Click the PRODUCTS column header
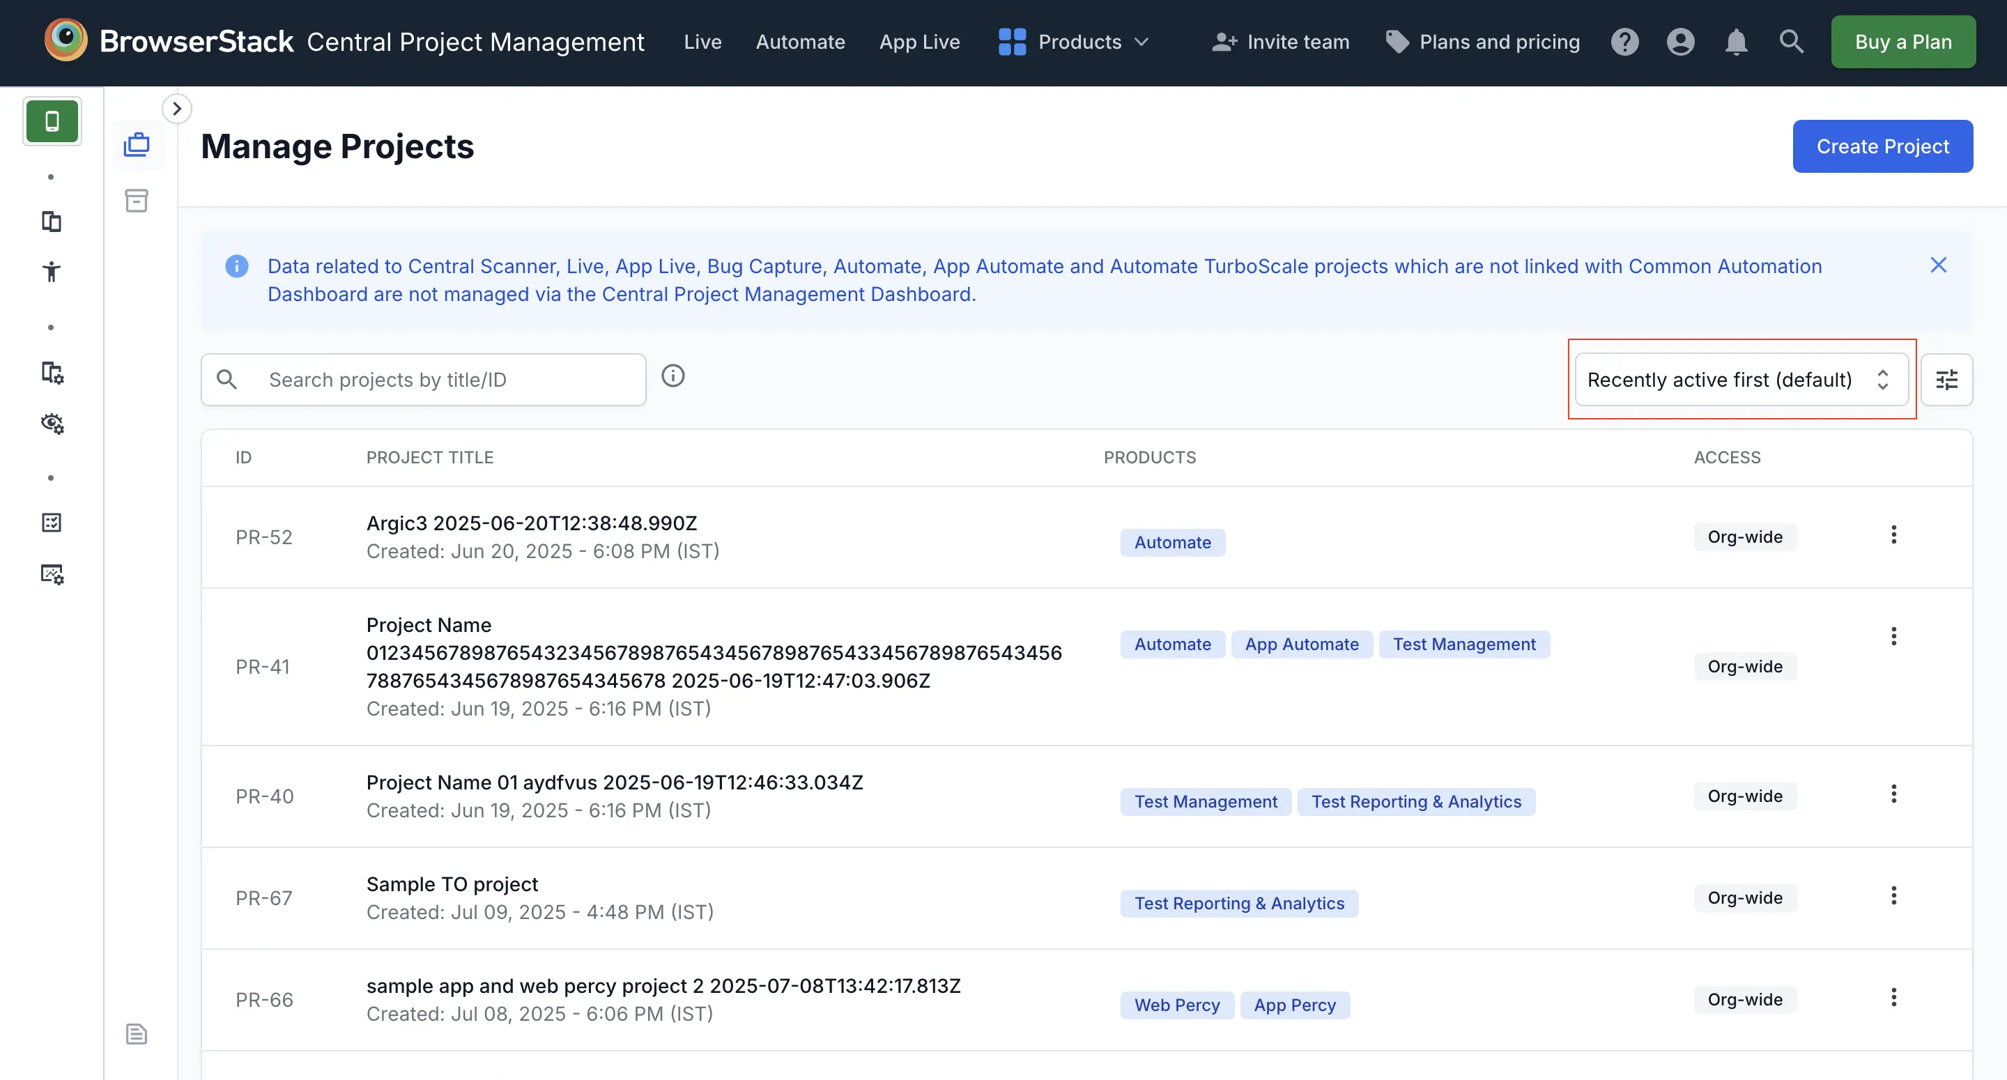Viewport: 2007px width, 1080px height. pos(1149,457)
